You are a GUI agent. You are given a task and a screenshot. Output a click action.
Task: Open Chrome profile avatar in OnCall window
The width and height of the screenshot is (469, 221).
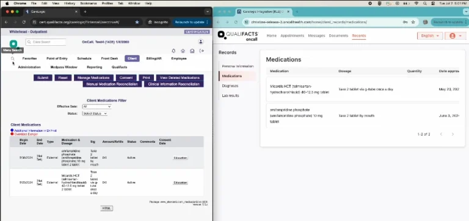click(x=425, y=22)
